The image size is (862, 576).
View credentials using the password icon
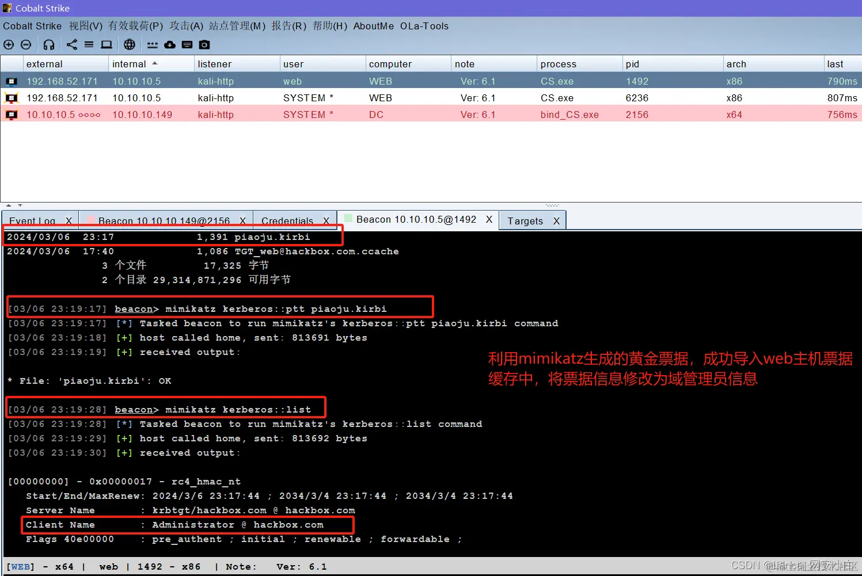tap(153, 45)
